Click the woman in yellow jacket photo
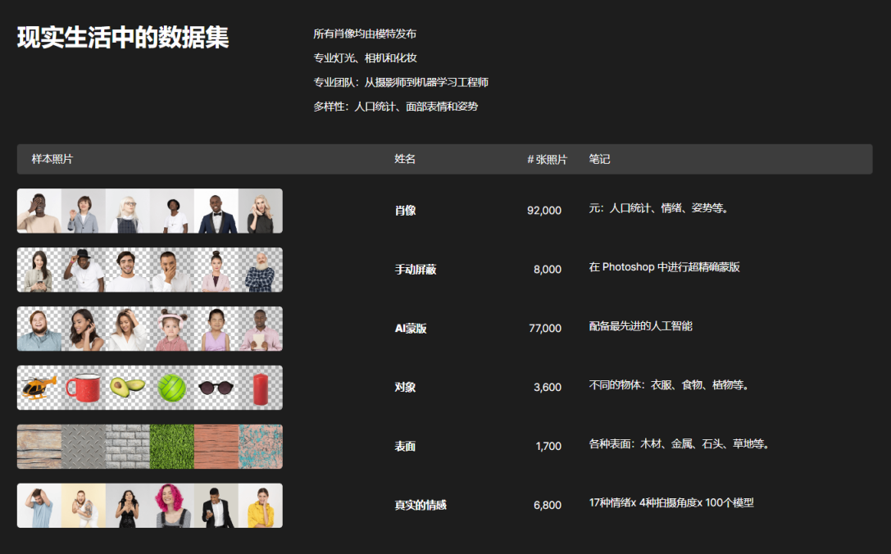This screenshot has width=891, height=554. (x=261, y=506)
